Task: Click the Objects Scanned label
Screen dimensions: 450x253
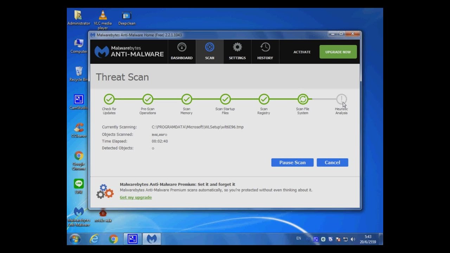Action: point(117,135)
